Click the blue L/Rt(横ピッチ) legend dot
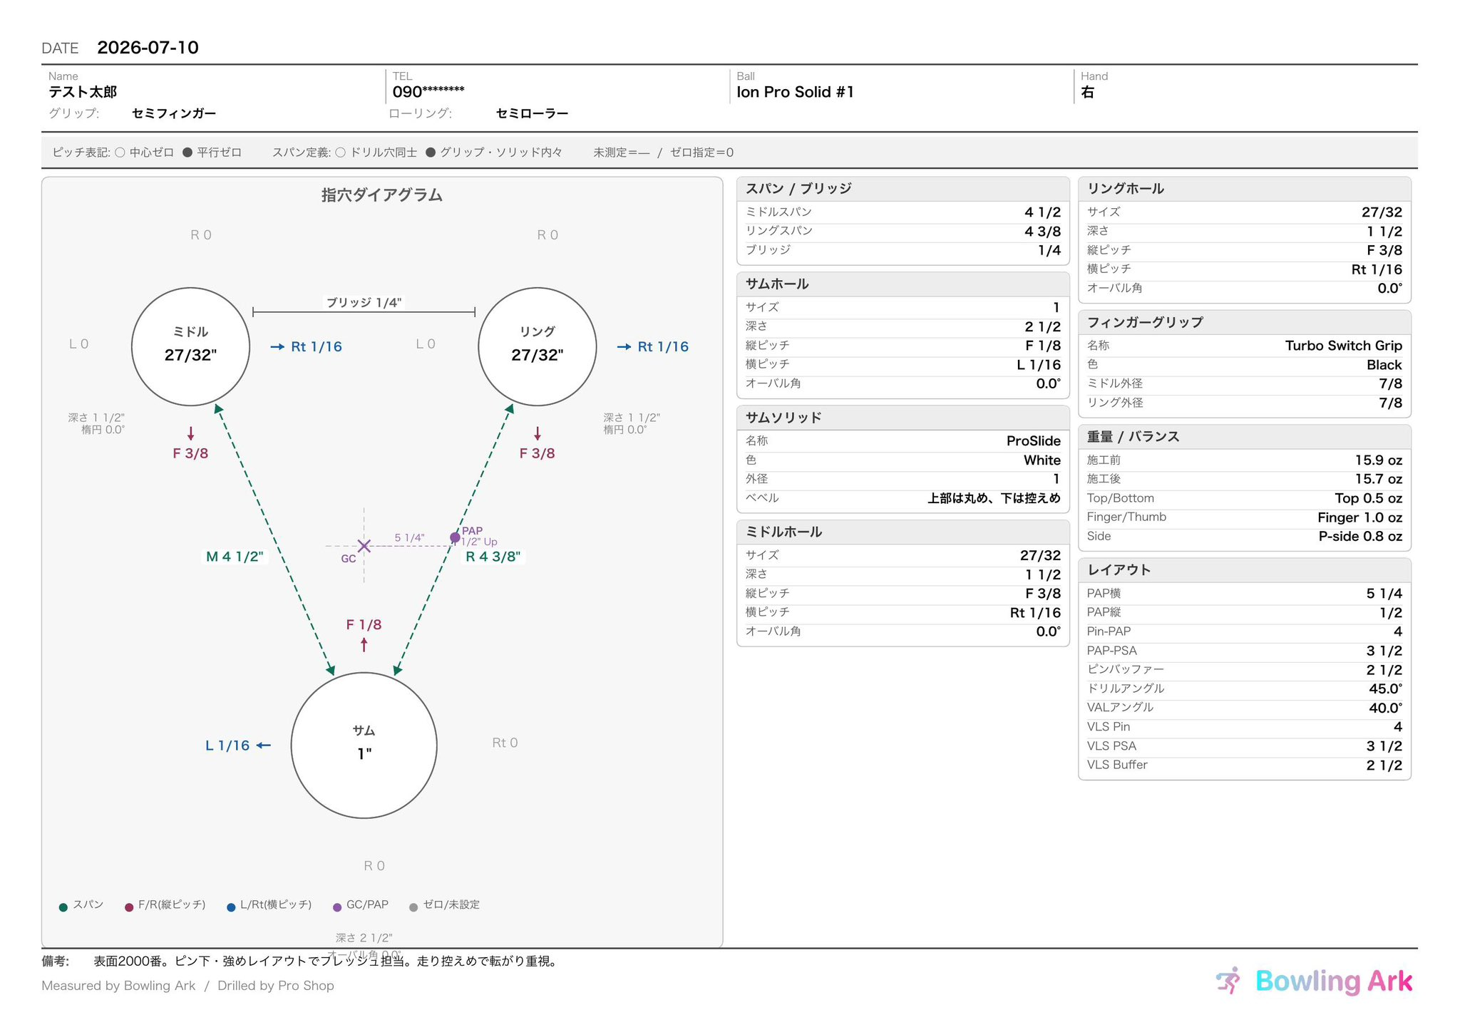The image size is (1460, 1032). point(231,907)
